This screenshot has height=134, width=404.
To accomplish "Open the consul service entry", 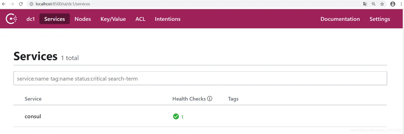I will pos(33,116).
